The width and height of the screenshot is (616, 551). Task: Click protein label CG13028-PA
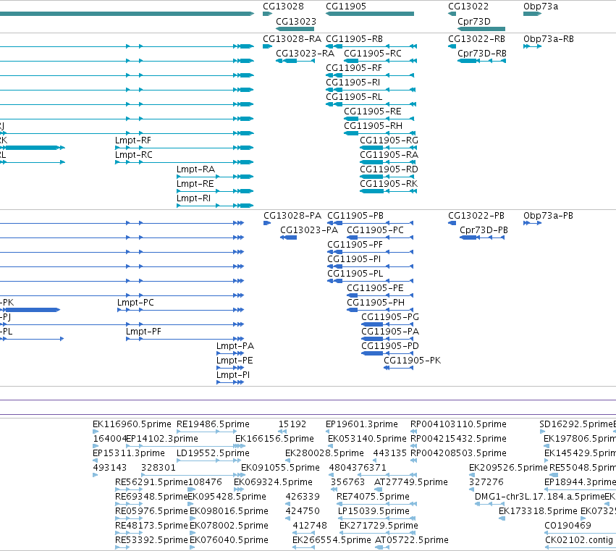click(x=292, y=216)
